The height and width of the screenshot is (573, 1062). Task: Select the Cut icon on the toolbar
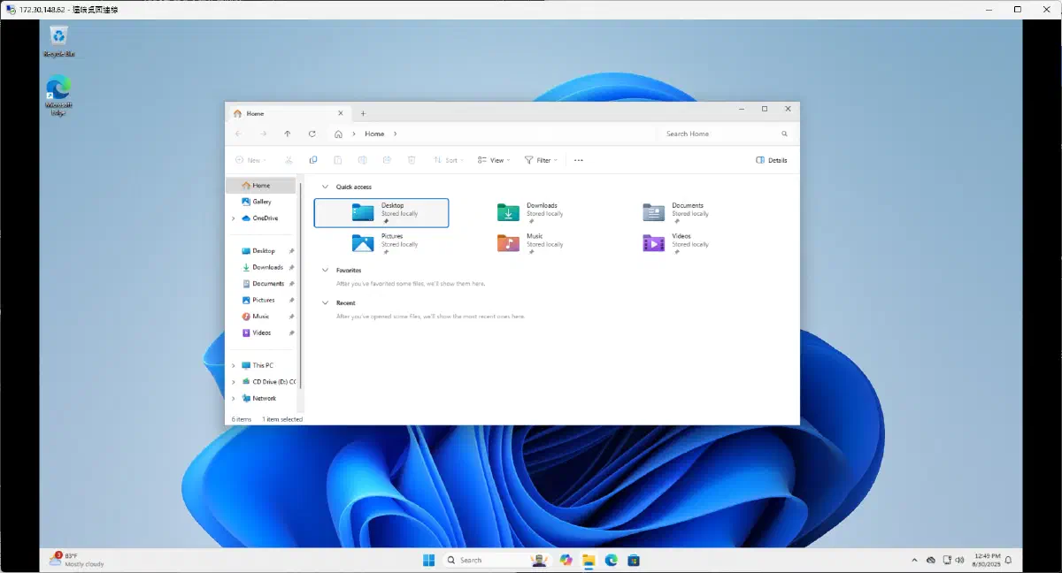pos(289,160)
